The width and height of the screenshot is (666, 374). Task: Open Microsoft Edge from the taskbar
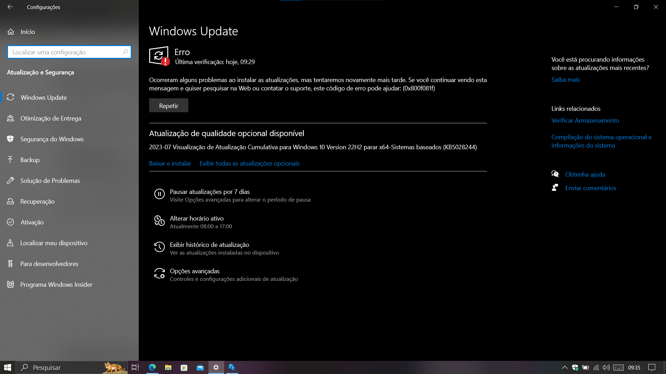tap(152, 367)
